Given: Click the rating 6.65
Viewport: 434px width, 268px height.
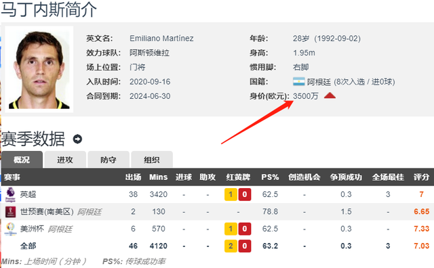Looking at the screenshot, I should click(422, 212).
